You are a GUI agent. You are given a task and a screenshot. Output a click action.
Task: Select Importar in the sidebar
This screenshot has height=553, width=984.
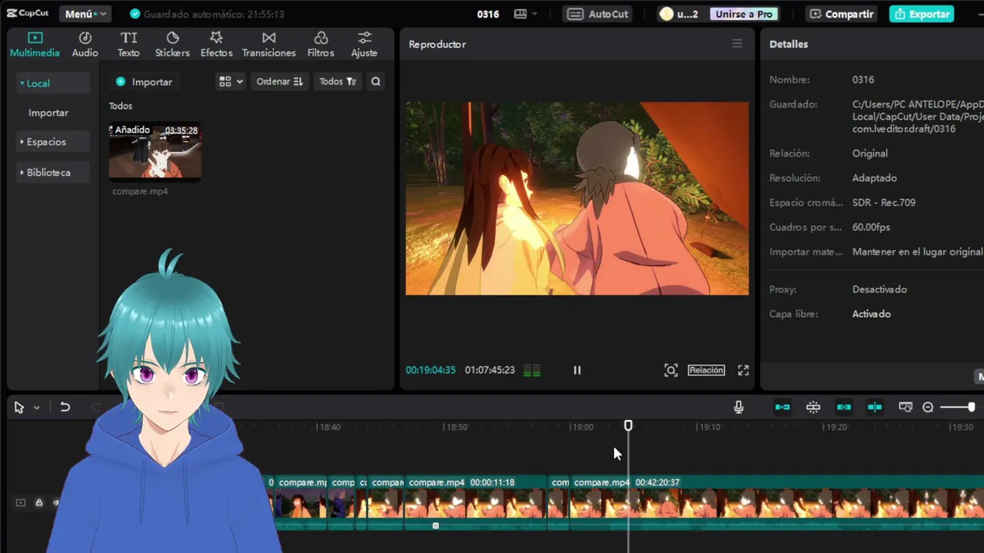(48, 112)
